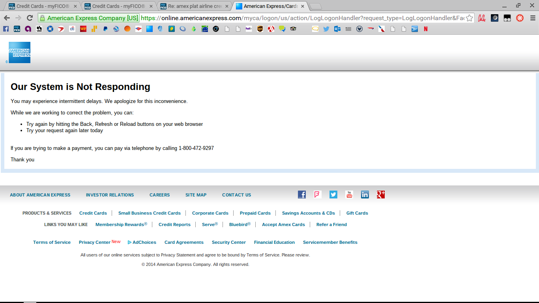Switch to the Re: amex plat airline tab
This screenshot has width=539, height=303.
[x=194, y=6]
